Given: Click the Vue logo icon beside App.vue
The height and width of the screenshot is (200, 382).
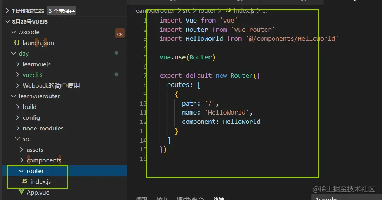Looking at the screenshot, I should click(x=21, y=192).
